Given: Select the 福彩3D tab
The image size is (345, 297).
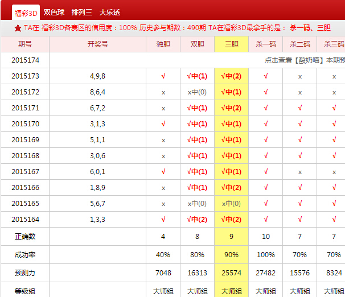Looking at the screenshot, I should pyautogui.click(x=26, y=13).
